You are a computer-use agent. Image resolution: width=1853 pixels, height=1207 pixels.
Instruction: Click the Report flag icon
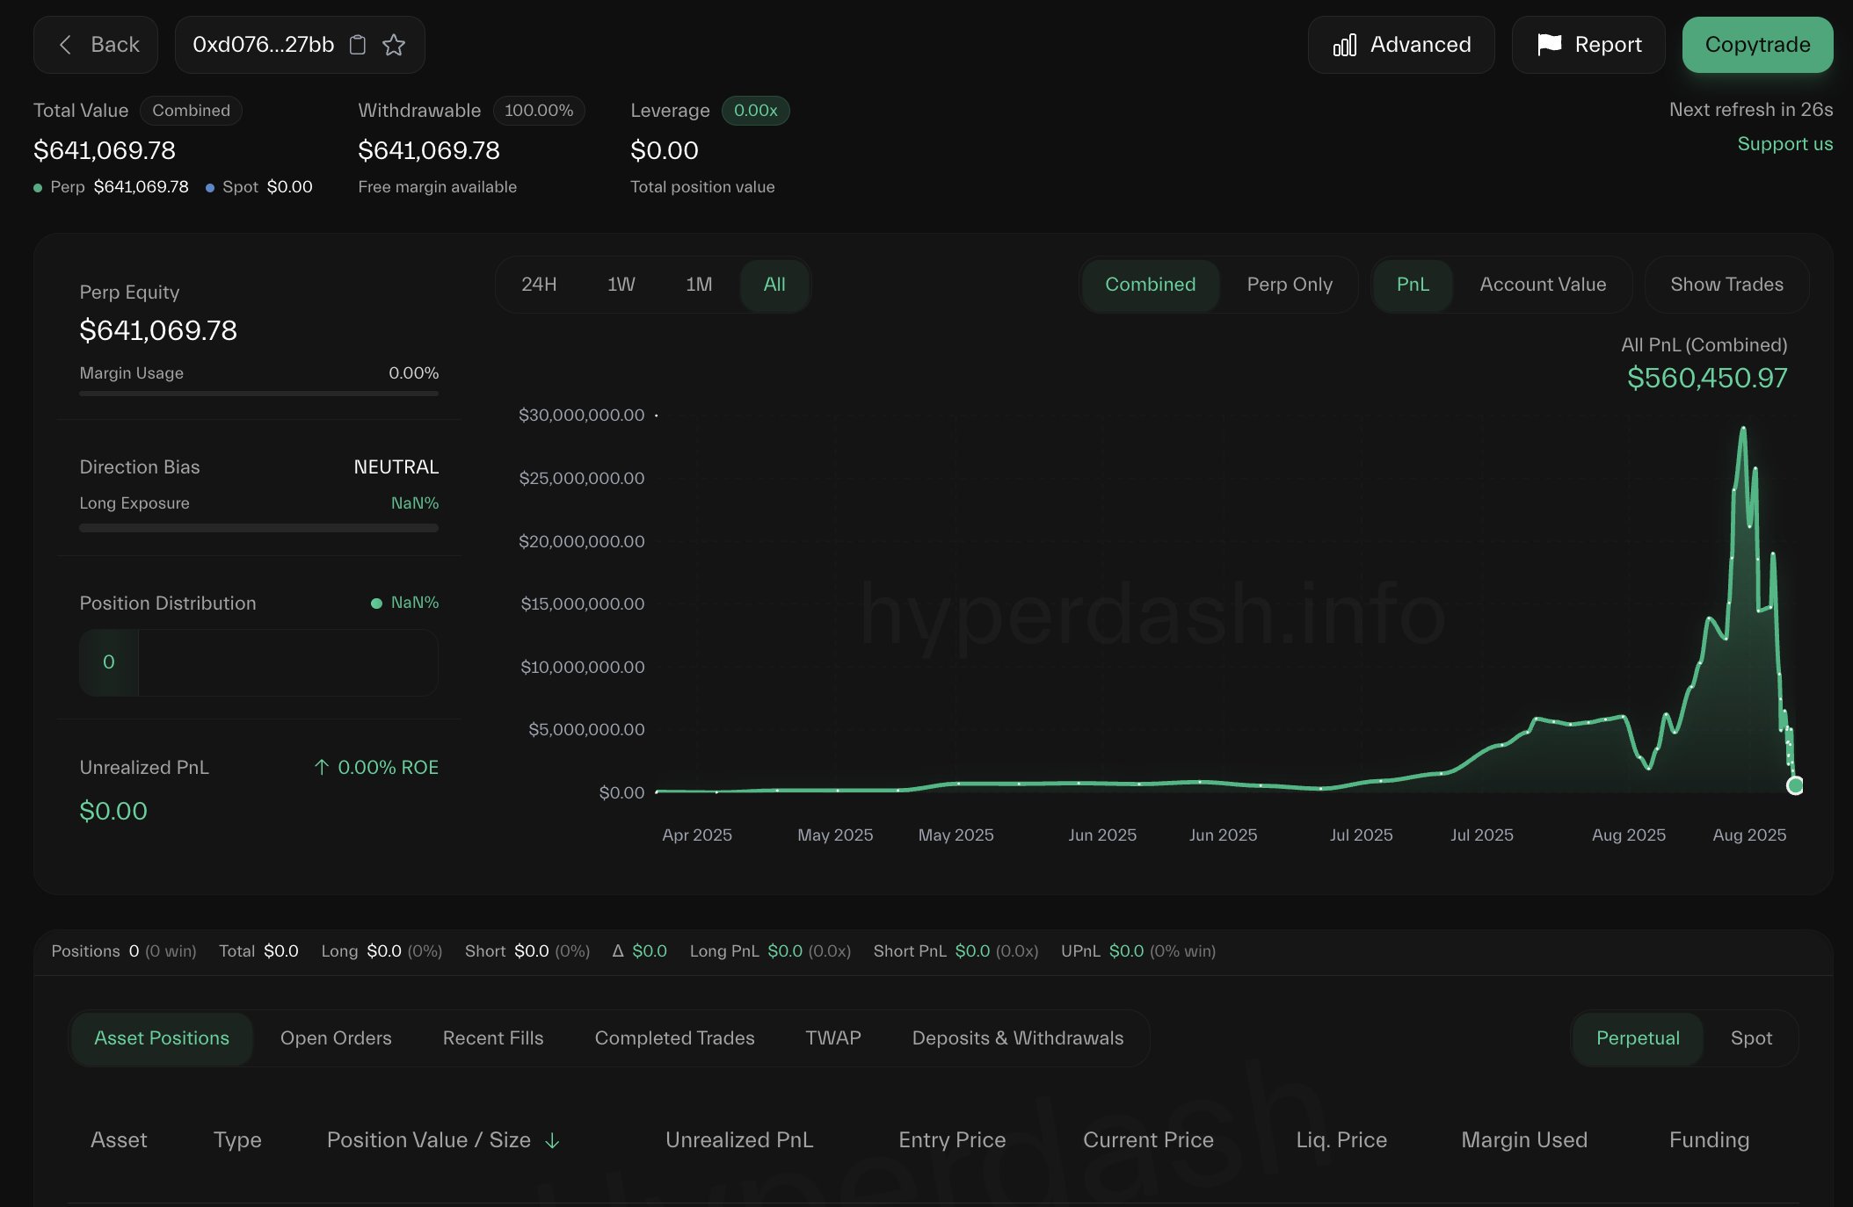pos(1550,45)
